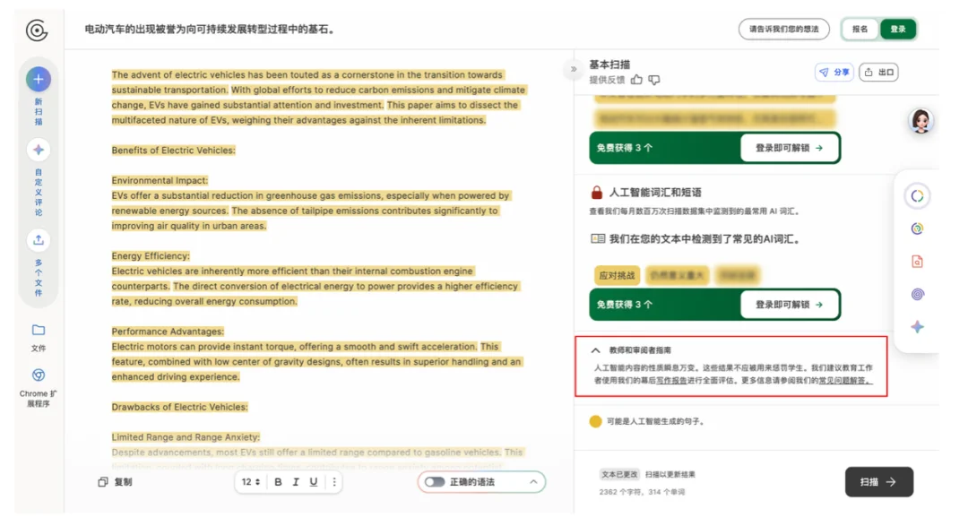968x526 pixels.
Task: Click the avatar thumbnail on the right
Action: [921, 121]
